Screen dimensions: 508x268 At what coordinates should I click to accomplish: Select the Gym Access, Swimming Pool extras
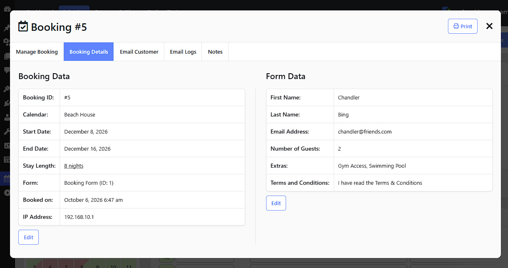click(372, 166)
